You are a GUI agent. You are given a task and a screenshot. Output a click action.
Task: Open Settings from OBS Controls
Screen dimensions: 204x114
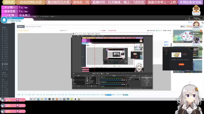click(147, 84)
